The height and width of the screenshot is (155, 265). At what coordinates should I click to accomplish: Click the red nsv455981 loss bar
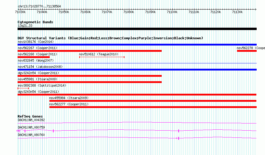90,82
